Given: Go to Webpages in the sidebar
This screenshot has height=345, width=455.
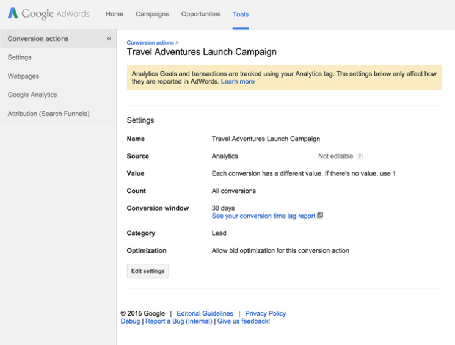Looking at the screenshot, I should (23, 76).
